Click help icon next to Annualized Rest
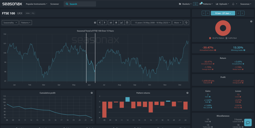 [x=243, y=64]
